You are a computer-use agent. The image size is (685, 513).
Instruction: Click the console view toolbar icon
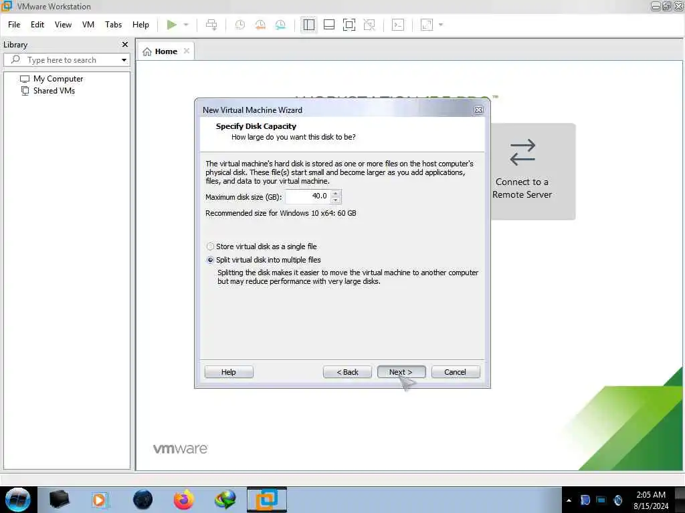tap(397, 25)
